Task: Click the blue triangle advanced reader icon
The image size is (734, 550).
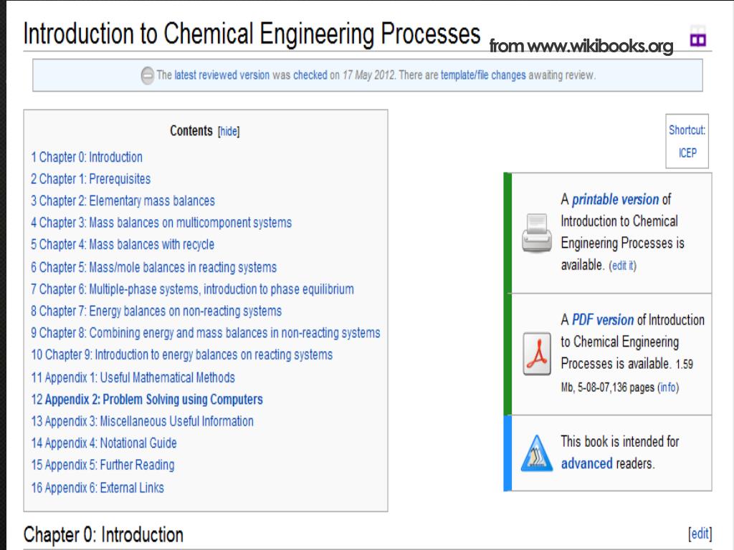Action: click(536, 453)
